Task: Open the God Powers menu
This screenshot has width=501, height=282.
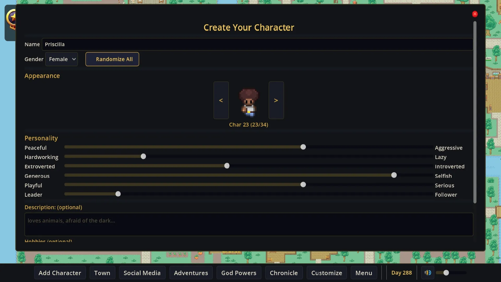Action: pos(239,273)
